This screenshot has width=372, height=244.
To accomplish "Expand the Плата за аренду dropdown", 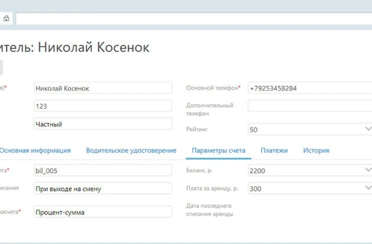I will [368, 189].
